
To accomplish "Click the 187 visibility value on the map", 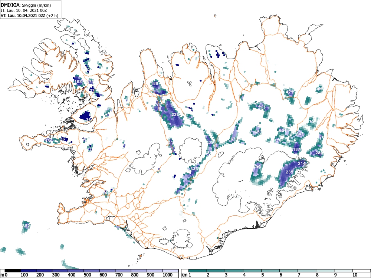I will pyautogui.click(x=296, y=149).
